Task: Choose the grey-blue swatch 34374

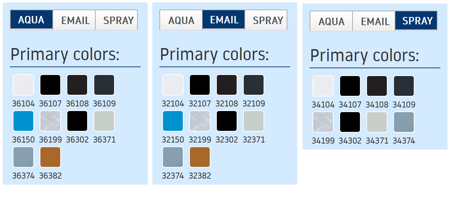Action: point(404,122)
